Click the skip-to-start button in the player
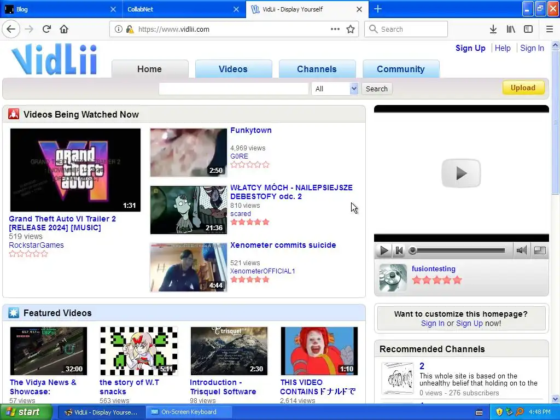Viewport: 560px width, 420px height. [x=399, y=250]
